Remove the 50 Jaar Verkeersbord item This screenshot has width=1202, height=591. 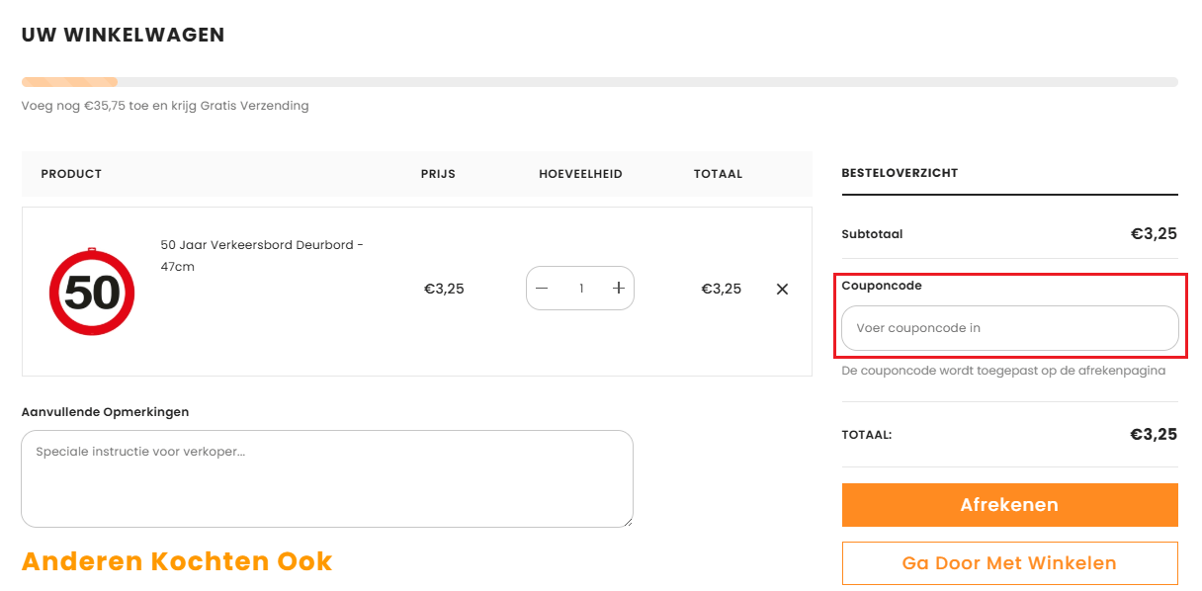click(782, 290)
